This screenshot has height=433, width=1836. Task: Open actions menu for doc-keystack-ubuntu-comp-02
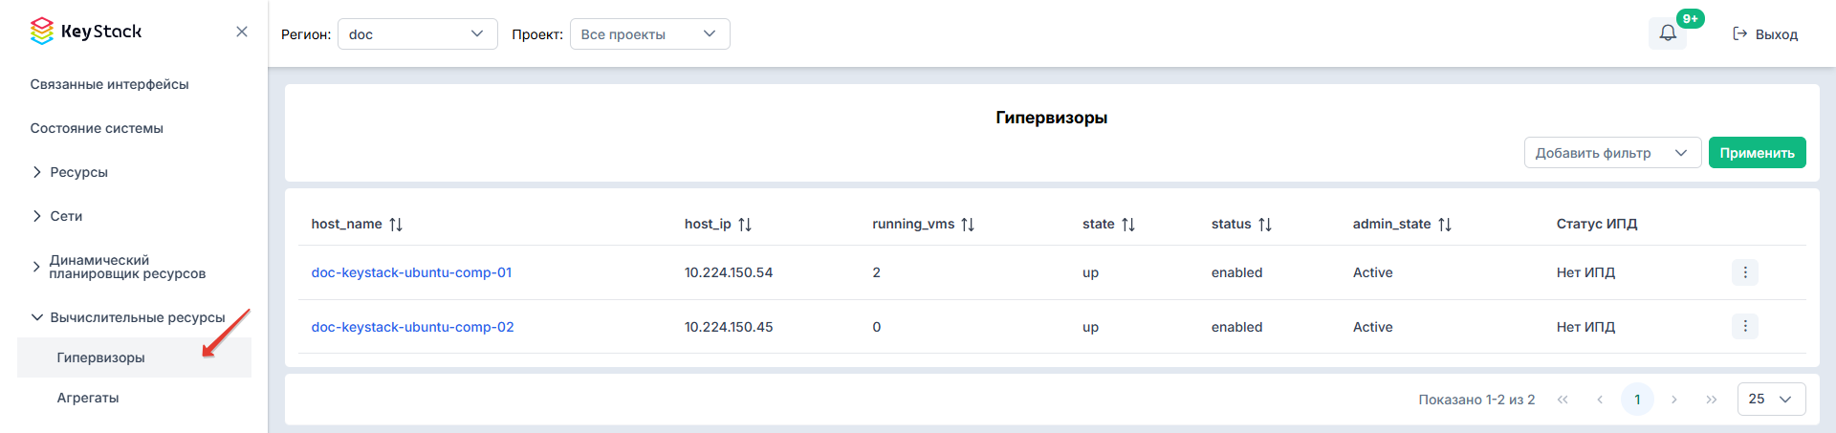[x=1745, y=327]
